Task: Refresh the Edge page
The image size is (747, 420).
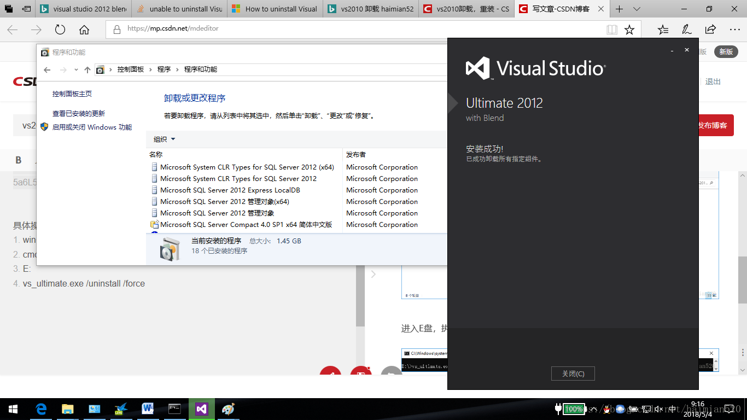Action: (x=60, y=30)
